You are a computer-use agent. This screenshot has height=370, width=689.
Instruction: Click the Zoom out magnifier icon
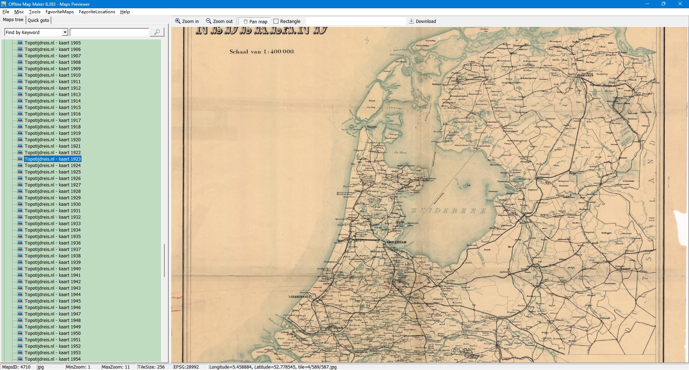[208, 21]
